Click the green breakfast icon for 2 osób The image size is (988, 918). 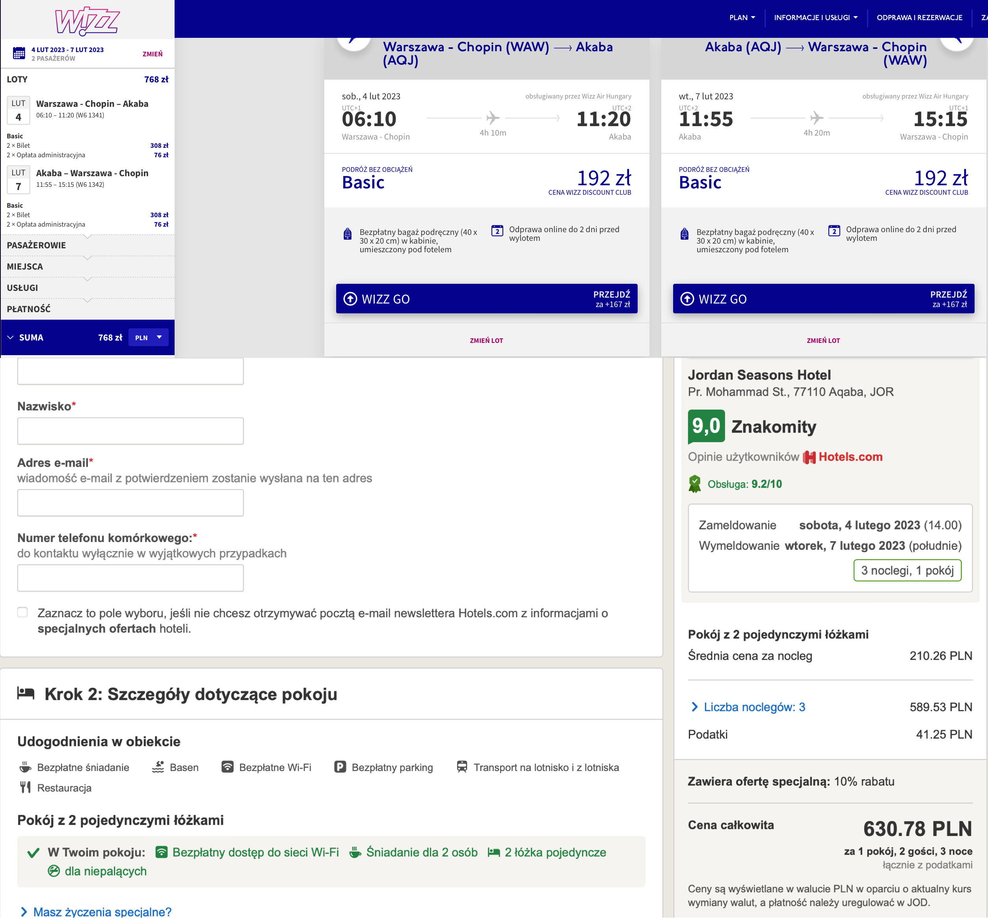pos(355,853)
